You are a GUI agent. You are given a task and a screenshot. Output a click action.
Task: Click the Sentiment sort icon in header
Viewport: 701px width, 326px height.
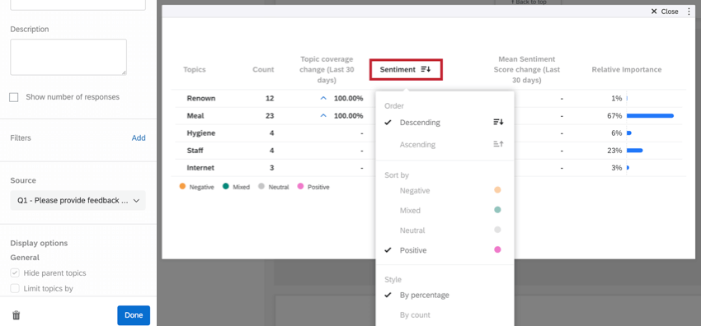(x=426, y=70)
